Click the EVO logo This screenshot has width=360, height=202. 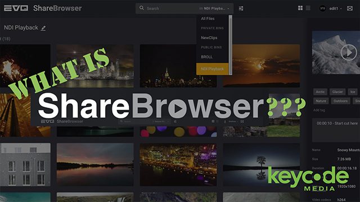[x=16, y=8]
